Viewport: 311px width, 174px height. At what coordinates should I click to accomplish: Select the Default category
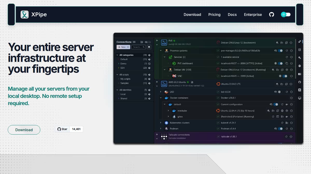point(124,59)
